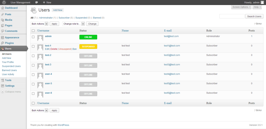Click the Add New button beside Users title

[58, 10]
